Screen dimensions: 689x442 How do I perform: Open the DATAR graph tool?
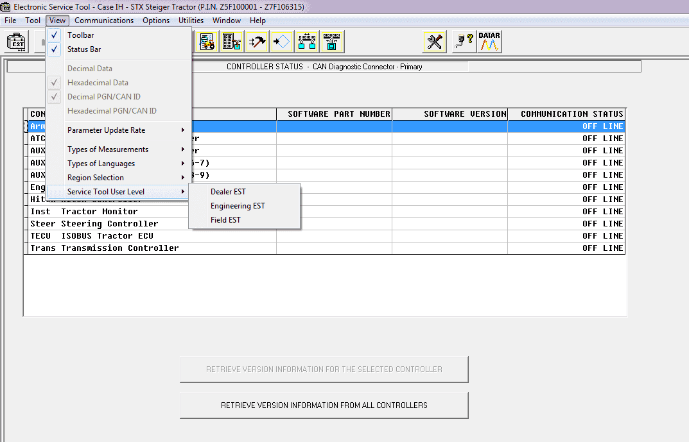[x=489, y=42]
